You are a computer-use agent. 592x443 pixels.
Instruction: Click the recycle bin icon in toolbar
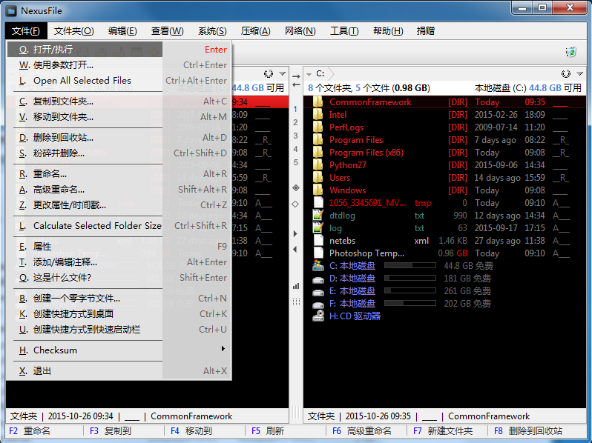click(571, 52)
